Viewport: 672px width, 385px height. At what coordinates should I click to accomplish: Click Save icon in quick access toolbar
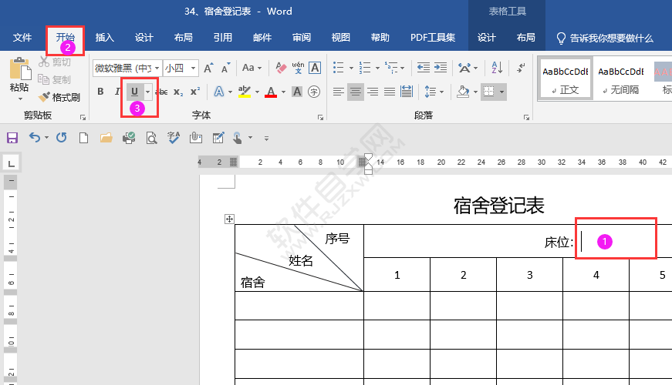click(12, 138)
